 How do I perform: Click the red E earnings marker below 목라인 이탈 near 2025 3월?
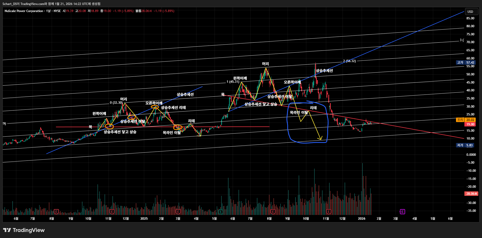point(178,212)
